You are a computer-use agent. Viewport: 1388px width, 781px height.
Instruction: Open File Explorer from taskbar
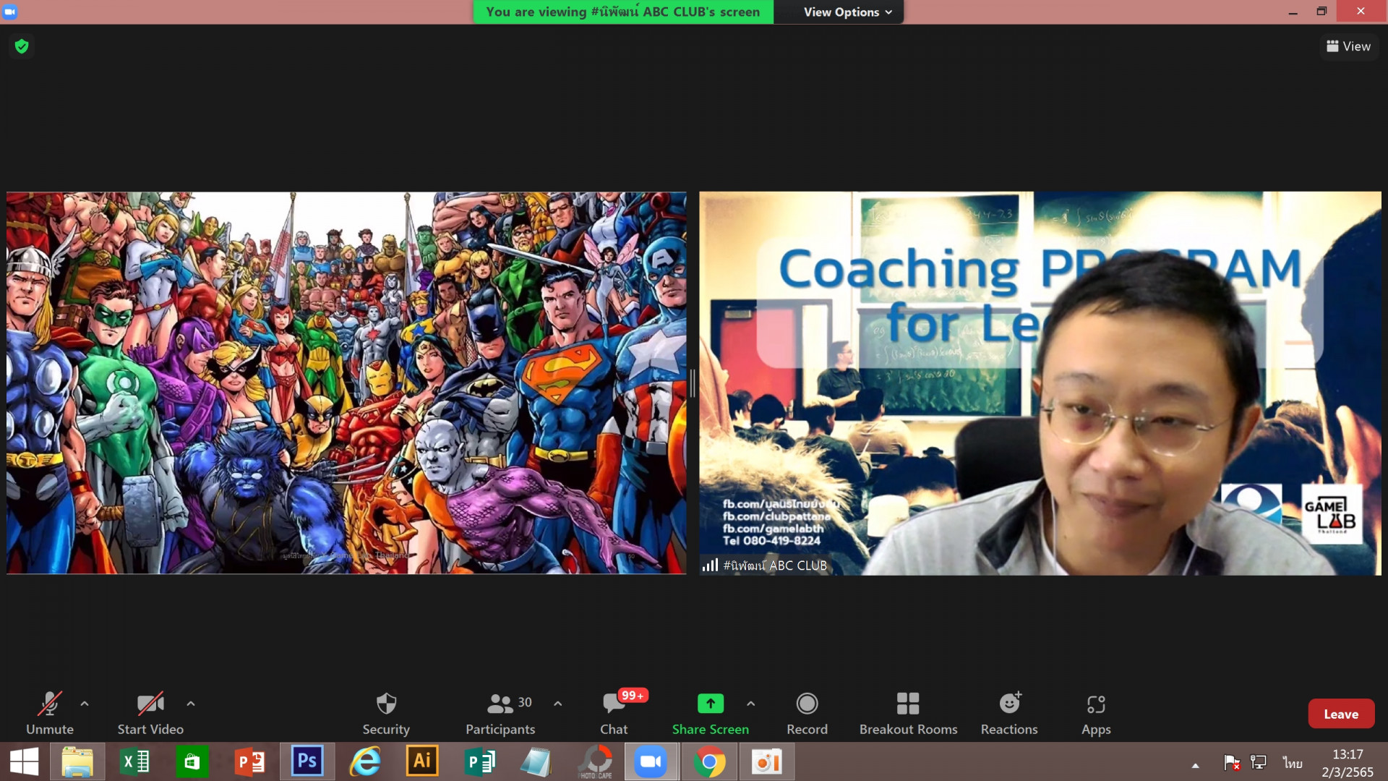point(77,761)
